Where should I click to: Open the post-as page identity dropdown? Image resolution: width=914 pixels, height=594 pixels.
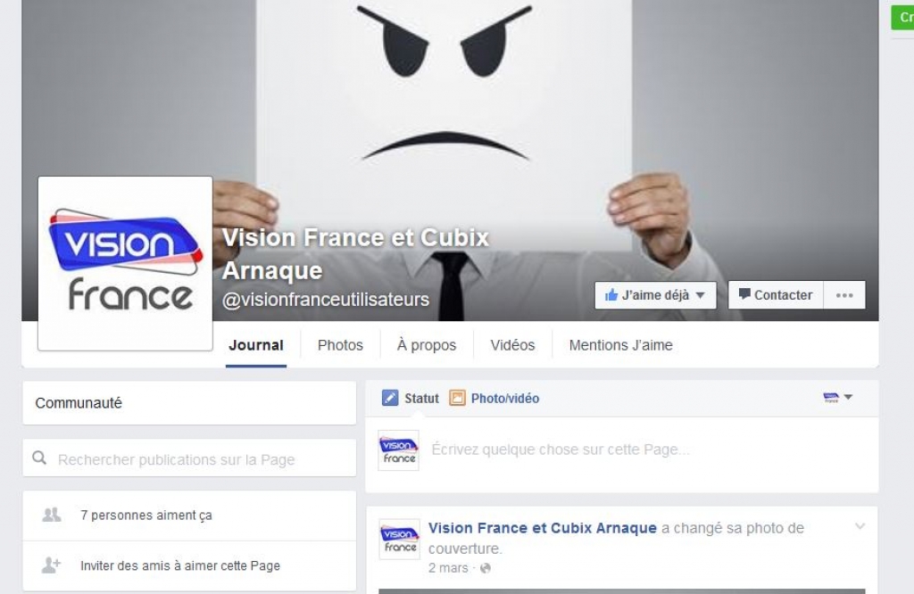pyautogui.click(x=837, y=398)
